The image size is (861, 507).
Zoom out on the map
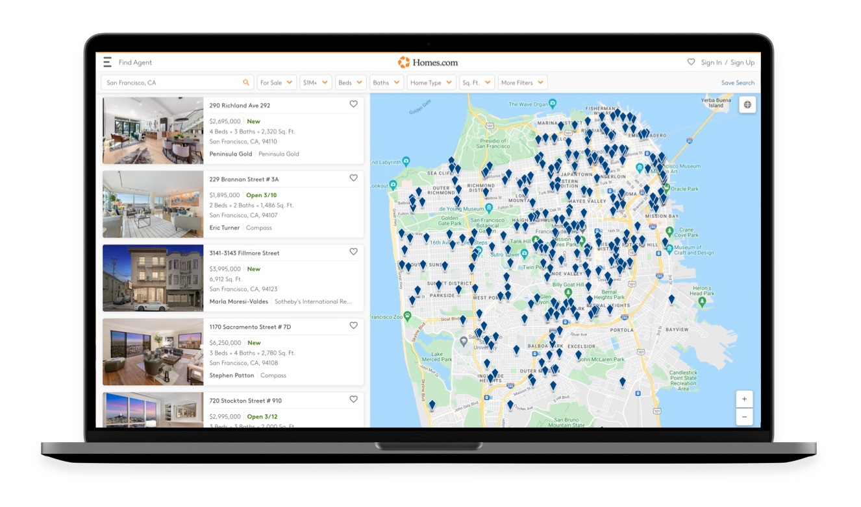click(x=744, y=416)
